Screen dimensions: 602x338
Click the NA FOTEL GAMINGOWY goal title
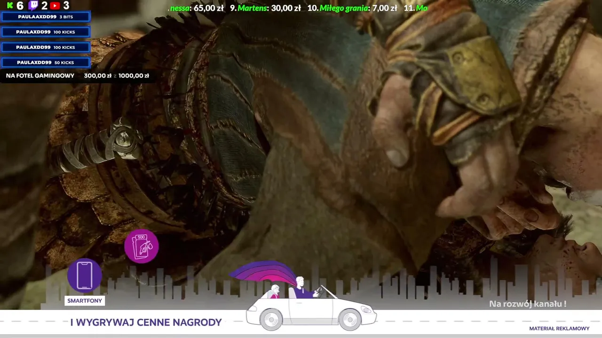pyautogui.click(x=40, y=76)
